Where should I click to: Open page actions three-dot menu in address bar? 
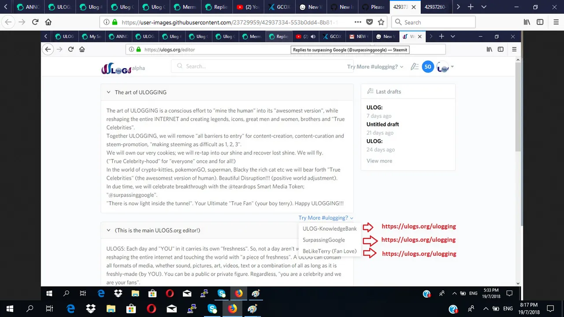coord(358,22)
